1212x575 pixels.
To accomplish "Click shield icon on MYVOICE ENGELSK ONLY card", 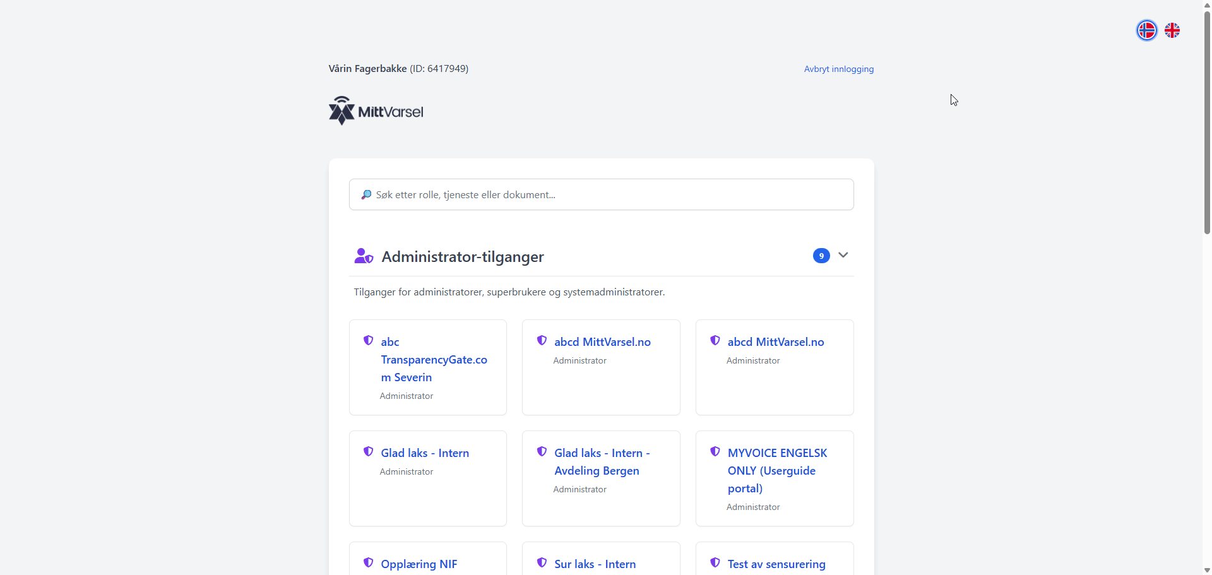I will coord(715,452).
